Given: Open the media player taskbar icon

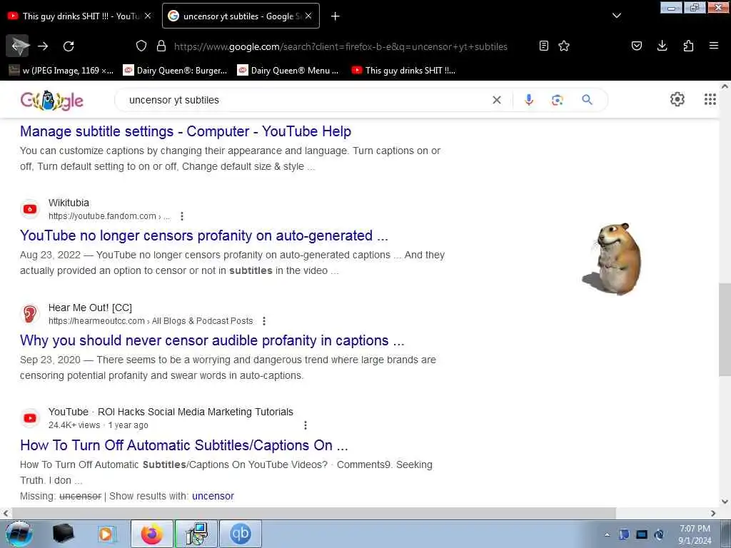Looking at the screenshot, I should tap(106, 534).
